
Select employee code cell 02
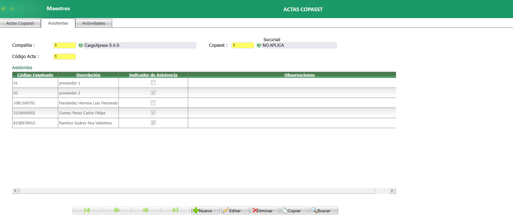[x=35, y=93]
